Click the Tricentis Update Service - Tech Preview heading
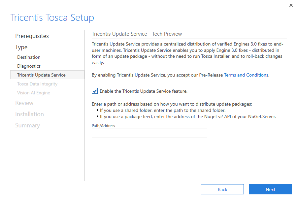Viewport: 297px width, 198px height. (x=137, y=34)
